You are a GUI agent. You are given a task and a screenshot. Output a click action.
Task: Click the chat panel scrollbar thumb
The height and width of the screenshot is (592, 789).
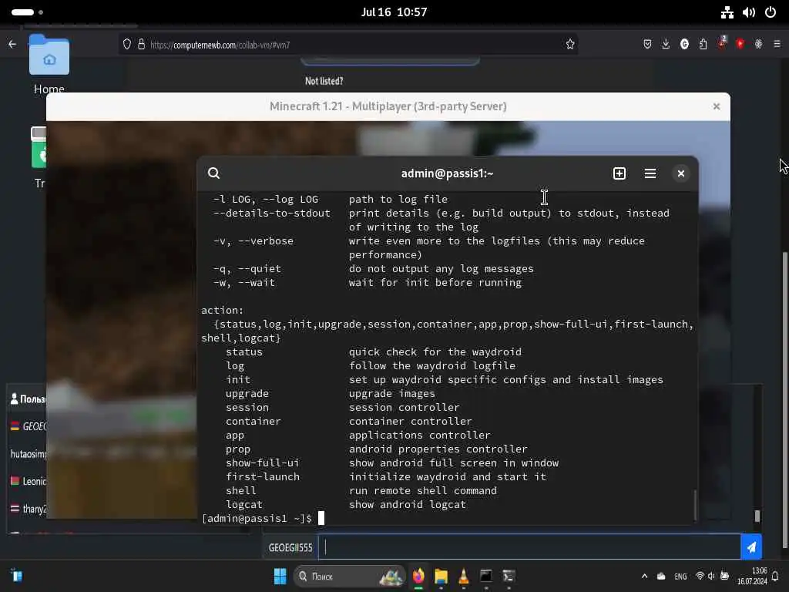[757, 516]
